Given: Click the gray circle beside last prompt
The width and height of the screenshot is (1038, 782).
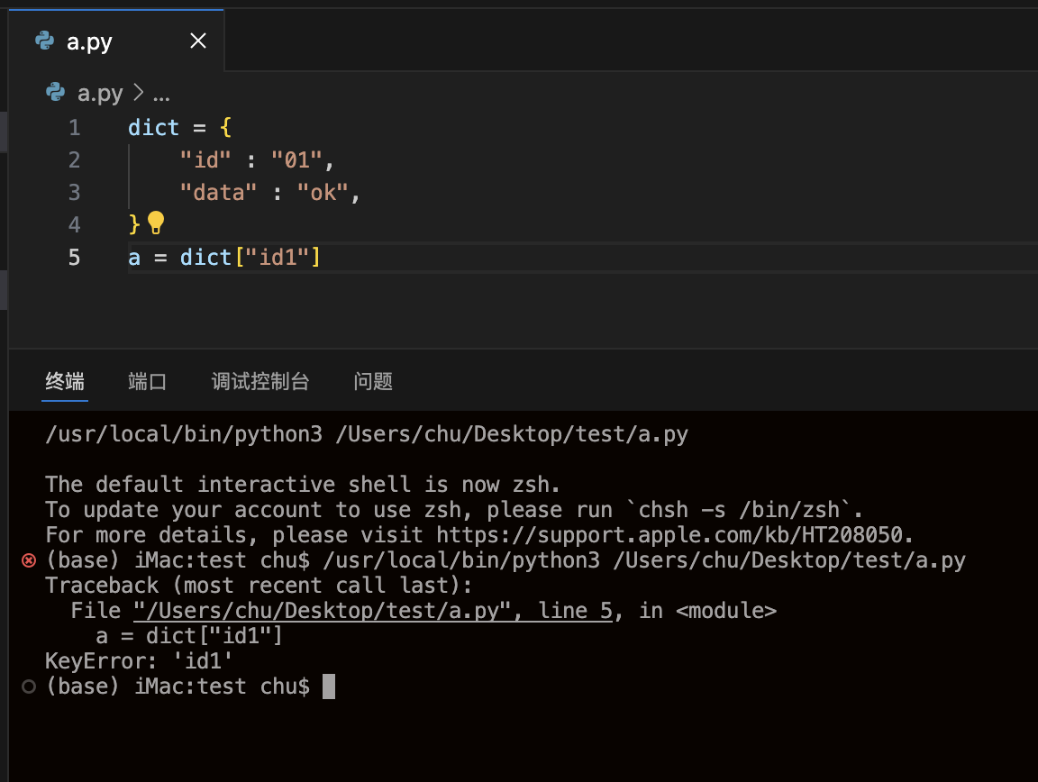Looking at the screenshot, I should (x=29, y=687).
